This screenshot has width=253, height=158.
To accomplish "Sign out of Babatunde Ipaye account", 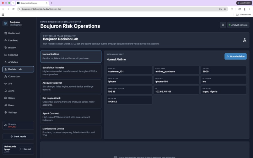I will [26, 149].
